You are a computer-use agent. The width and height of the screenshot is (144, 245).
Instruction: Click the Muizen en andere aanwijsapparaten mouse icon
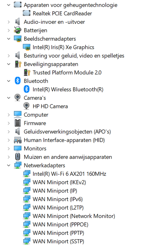(18, 157)
